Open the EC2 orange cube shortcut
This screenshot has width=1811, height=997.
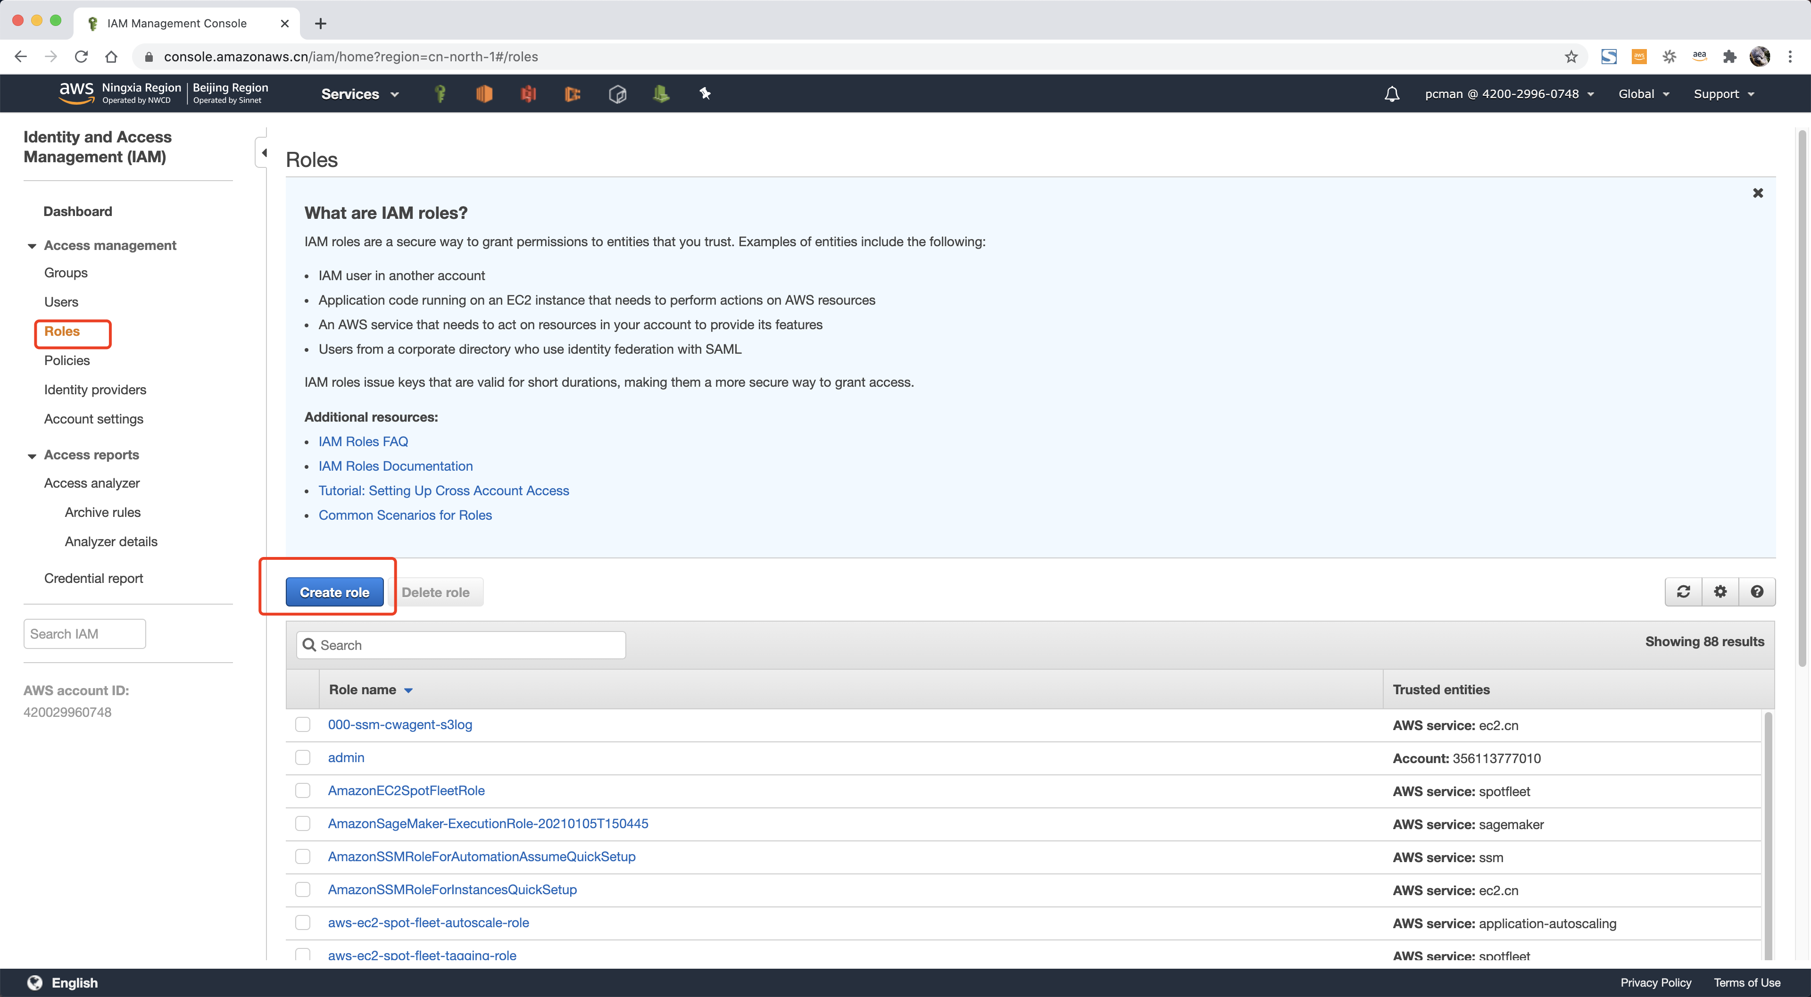point(484,93)
